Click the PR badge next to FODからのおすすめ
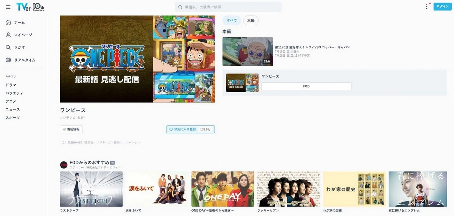This screenshot has width=454, height=216. click(x=112, y=163)
